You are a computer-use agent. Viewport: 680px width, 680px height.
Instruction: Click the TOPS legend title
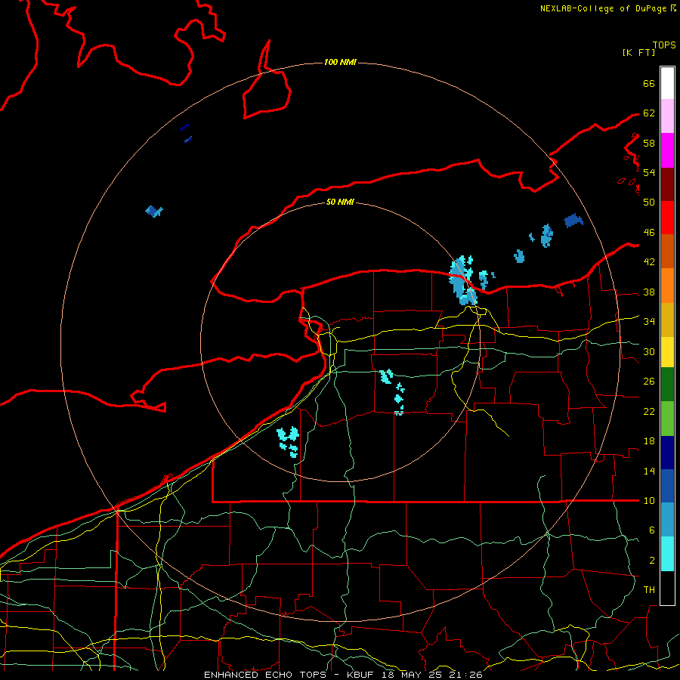pos(664,45)
